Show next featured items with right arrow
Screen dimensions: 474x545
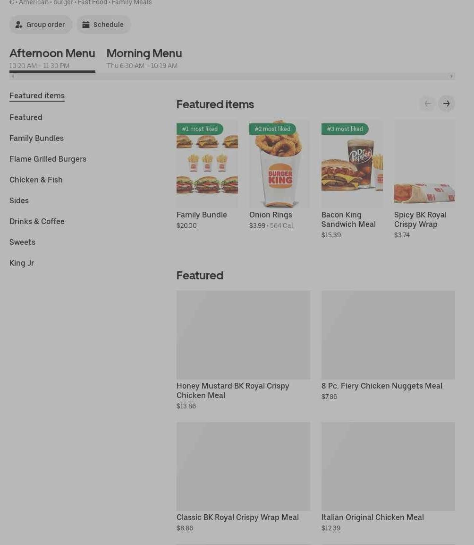[x=446, y=104]
